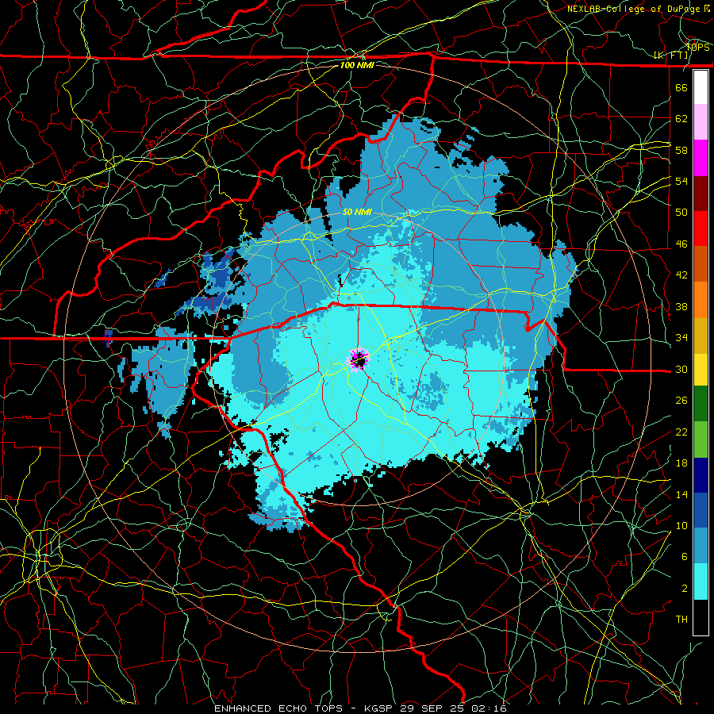714x714 pixels.
Task: Click the bright red legend swatch
Action: click(701, 228)
